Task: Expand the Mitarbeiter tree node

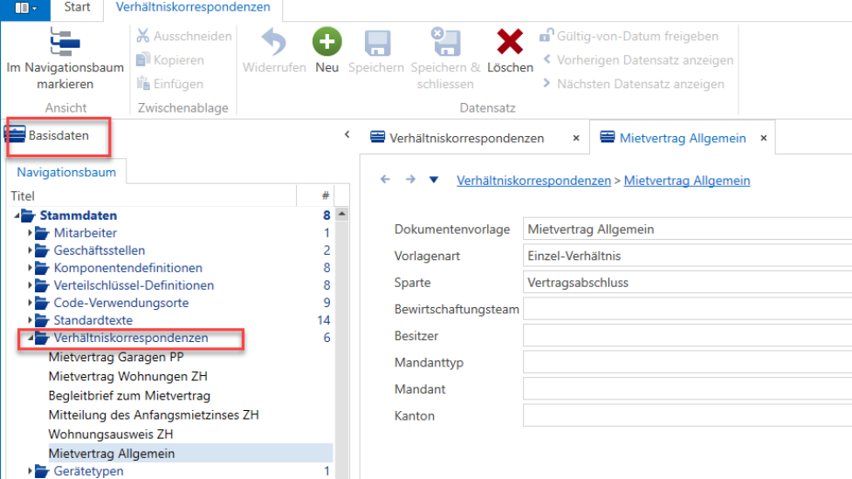Action: 30,232
